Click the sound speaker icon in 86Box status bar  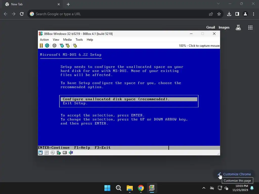71,153
